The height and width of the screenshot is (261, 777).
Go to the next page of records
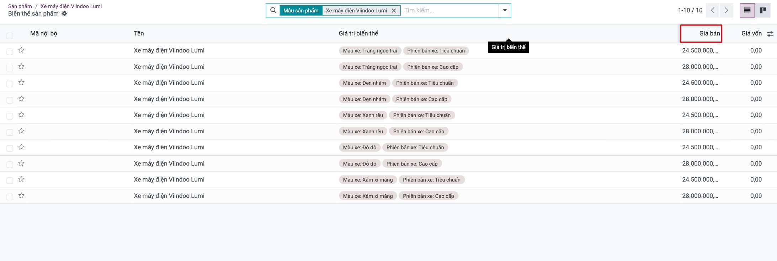pyautogui.click(x=726, y=10)
